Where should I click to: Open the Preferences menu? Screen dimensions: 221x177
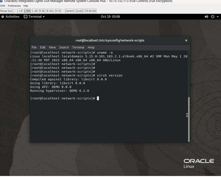[14, 6]
